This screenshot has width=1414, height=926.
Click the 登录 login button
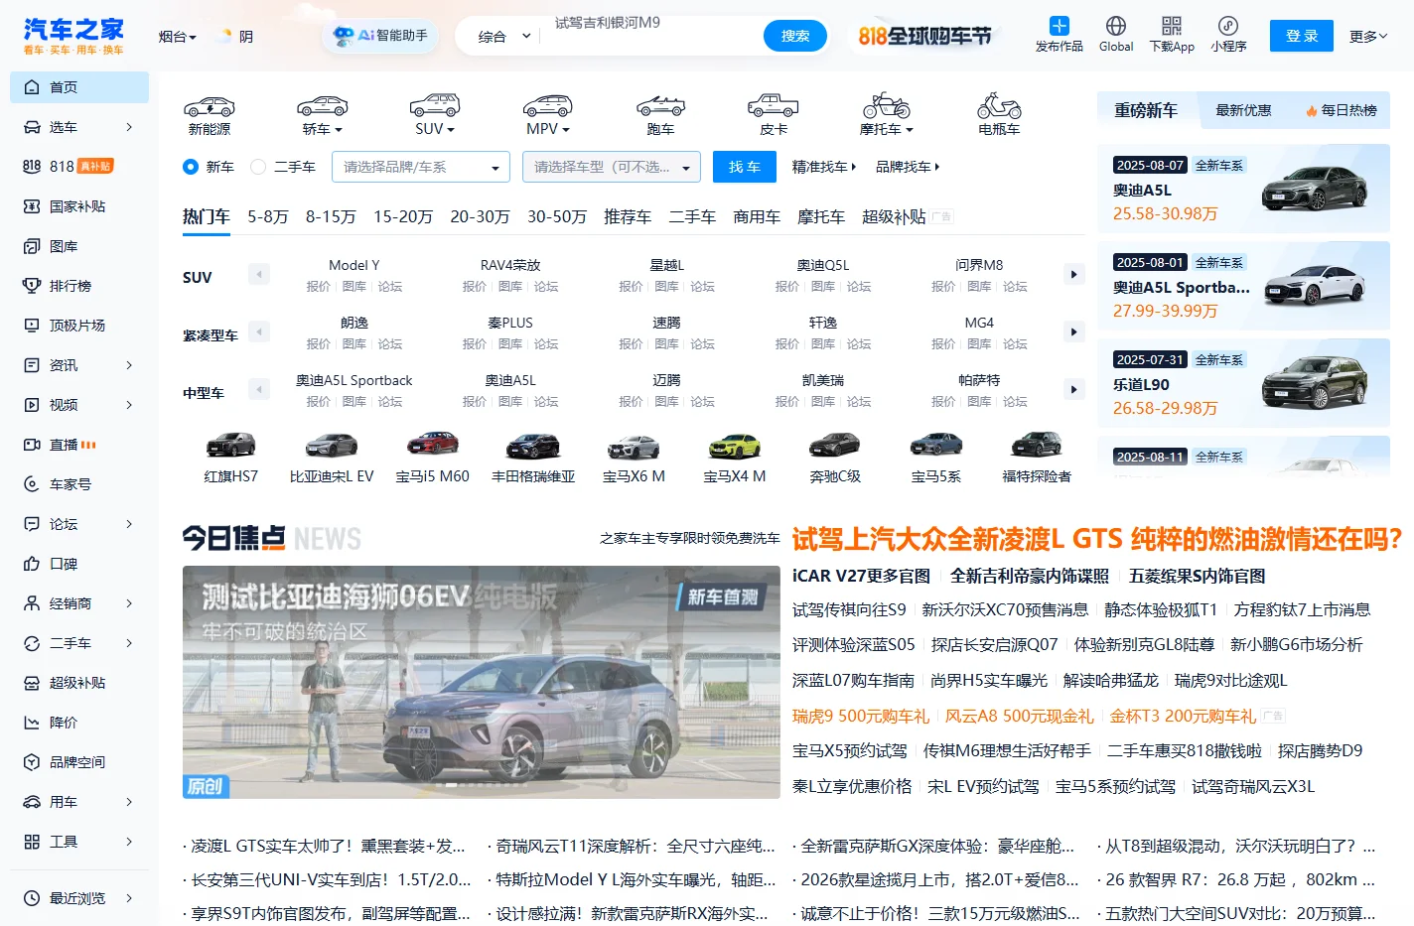tap(1302, 36)
